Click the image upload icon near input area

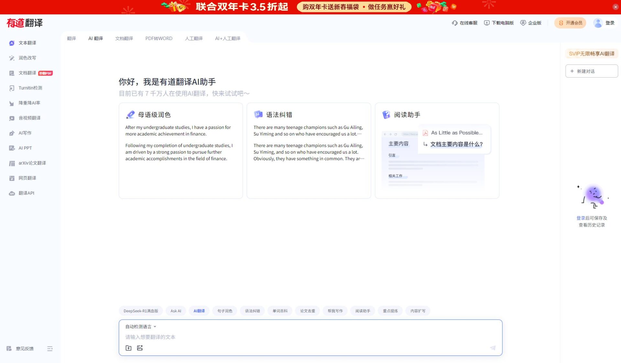click(140, 348)
